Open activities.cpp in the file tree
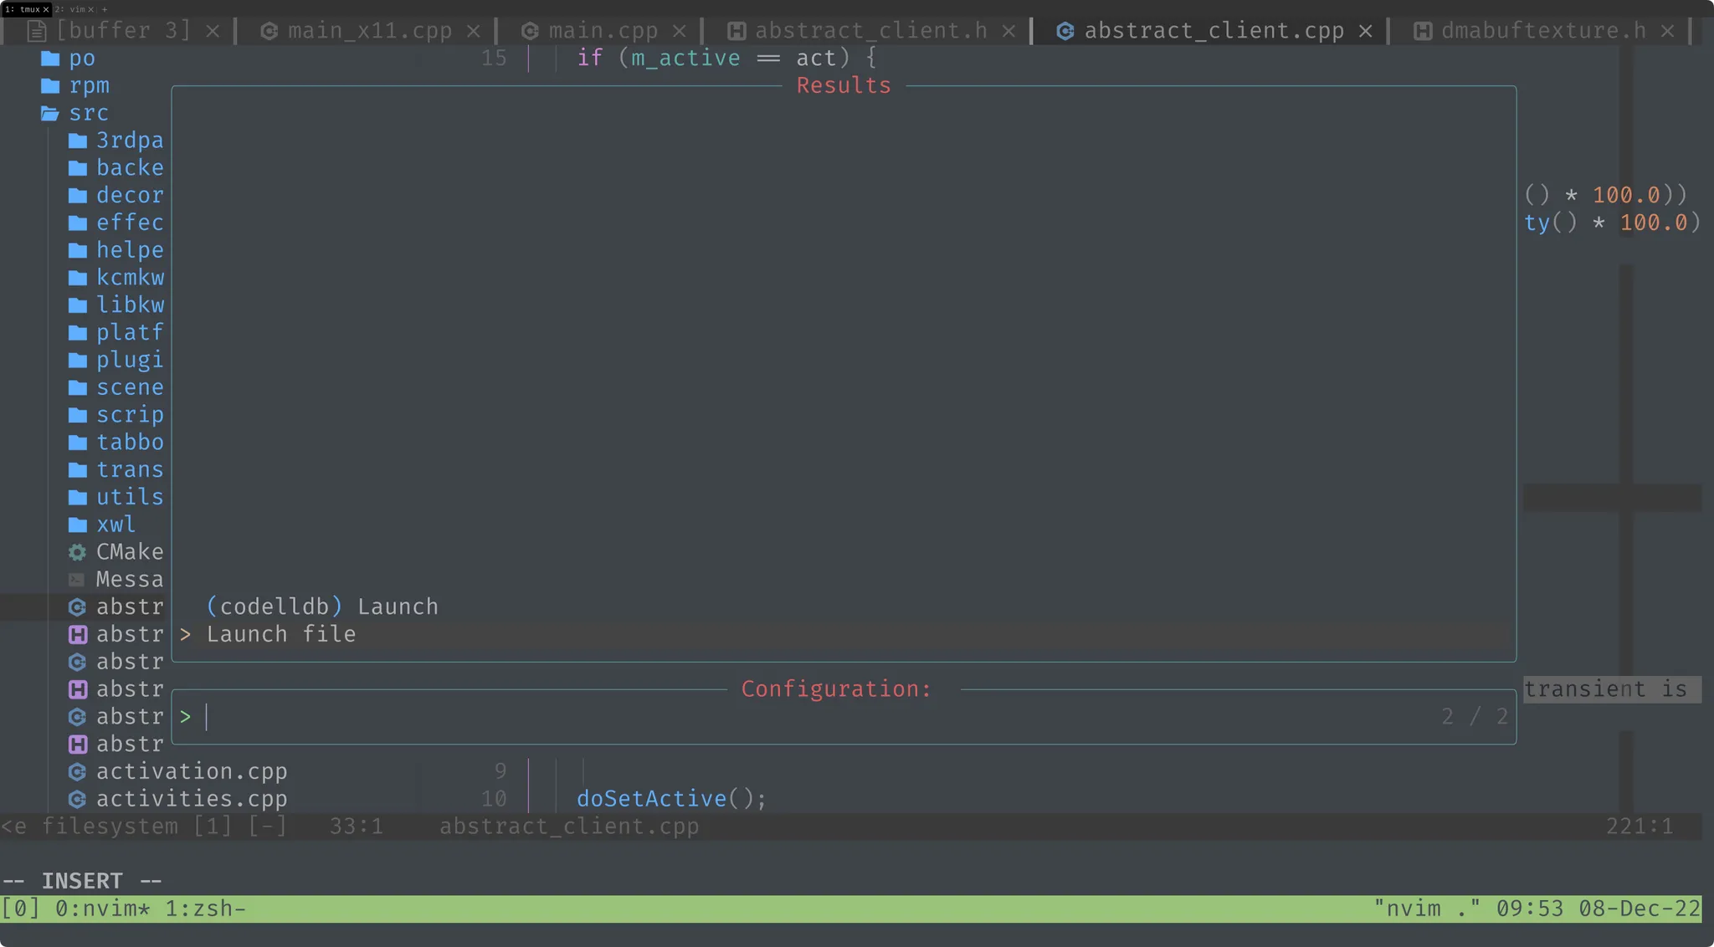The width and height of the screenshot is (1714, 947). pos(191,799)
